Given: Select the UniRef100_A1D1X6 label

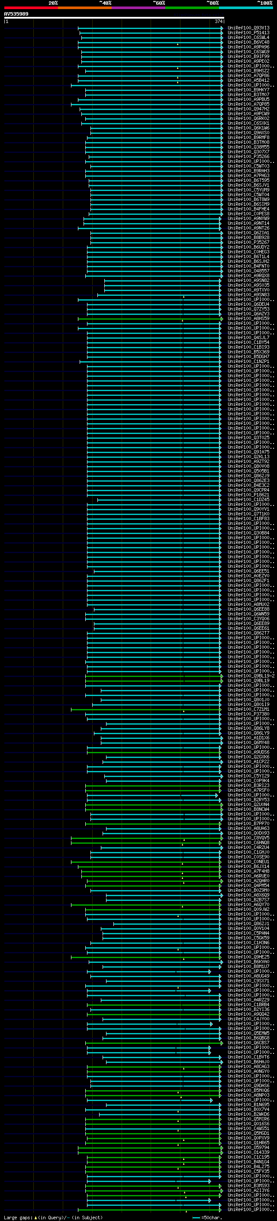Looking at the screenshot, I should (248, 738).
